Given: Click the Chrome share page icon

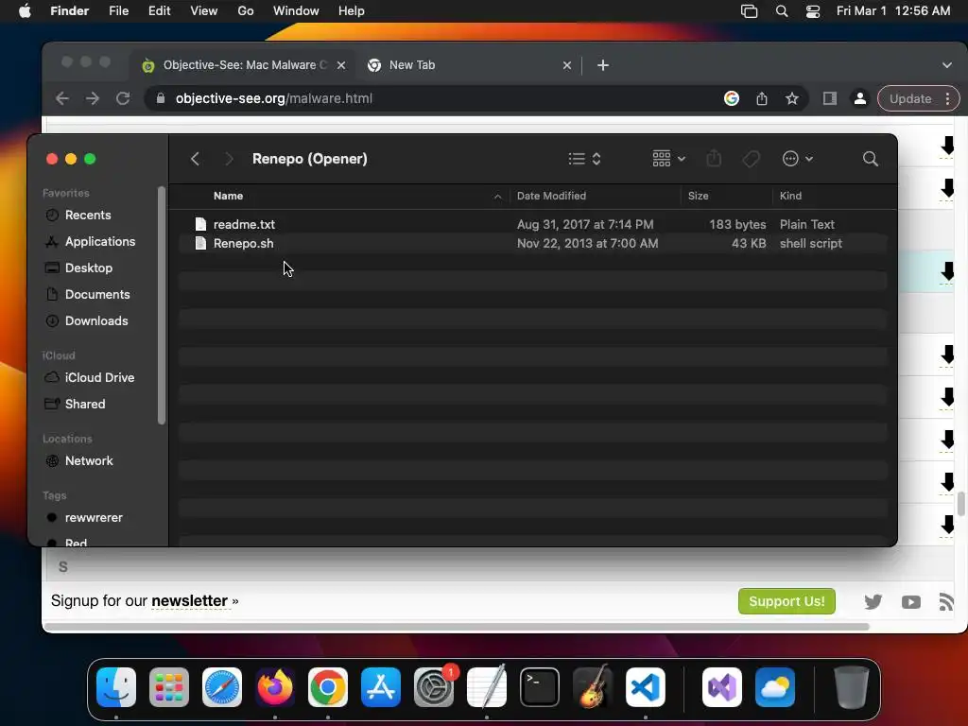Looking at the screenshot, I should [x=762, y=98].
